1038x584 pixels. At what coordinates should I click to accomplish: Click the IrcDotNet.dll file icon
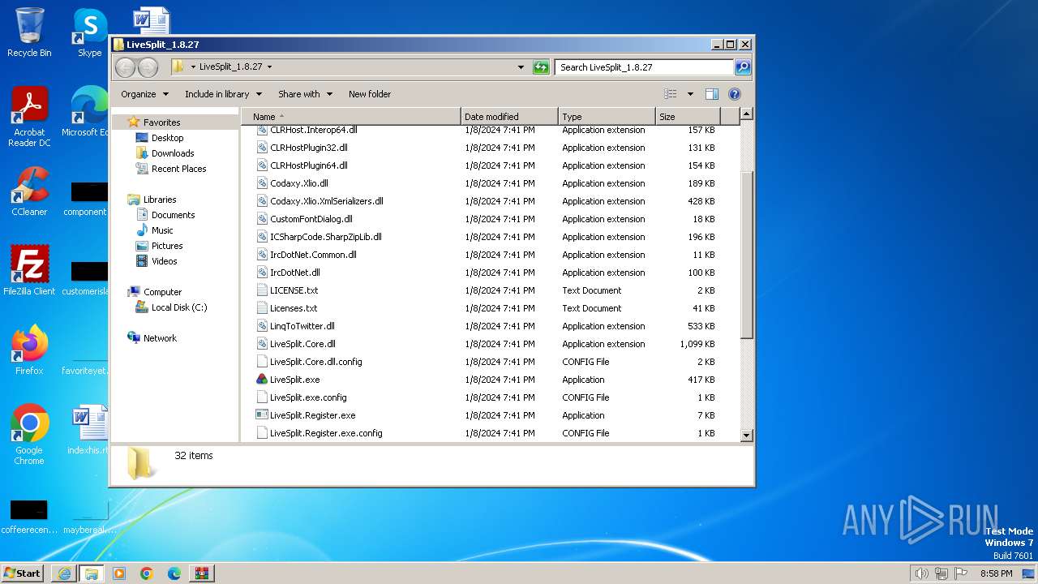click(262, 273)
